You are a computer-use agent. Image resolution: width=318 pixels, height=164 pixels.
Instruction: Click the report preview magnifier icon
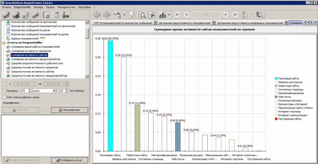tap(142, 15)
